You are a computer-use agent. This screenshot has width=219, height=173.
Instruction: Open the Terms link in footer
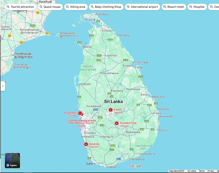[x=202, y=171]
